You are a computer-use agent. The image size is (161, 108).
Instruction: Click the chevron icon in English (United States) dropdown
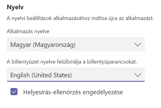138,75
